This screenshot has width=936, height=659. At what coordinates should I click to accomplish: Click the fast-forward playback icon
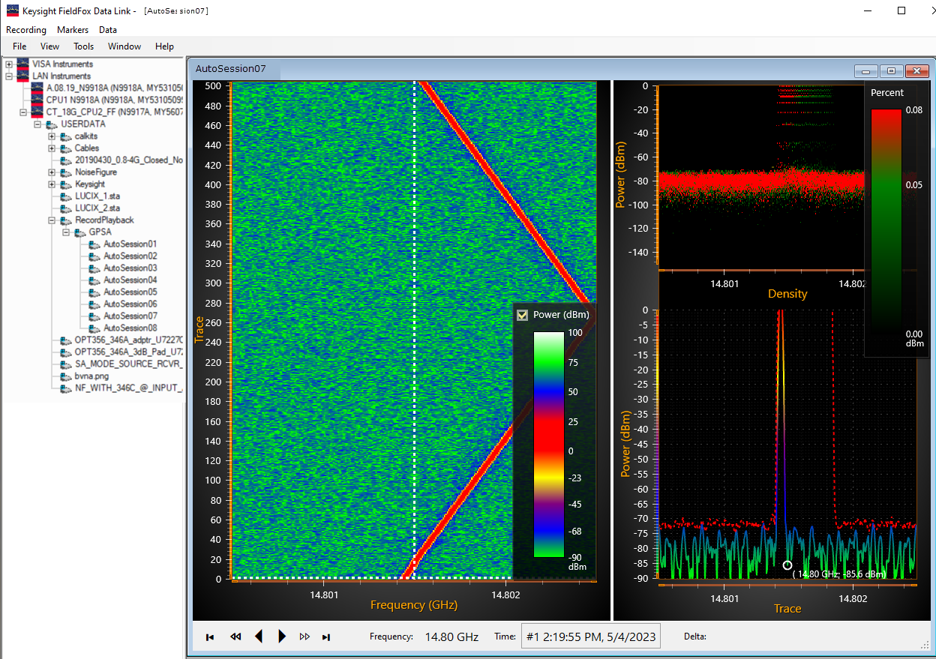tap(304, 637)
